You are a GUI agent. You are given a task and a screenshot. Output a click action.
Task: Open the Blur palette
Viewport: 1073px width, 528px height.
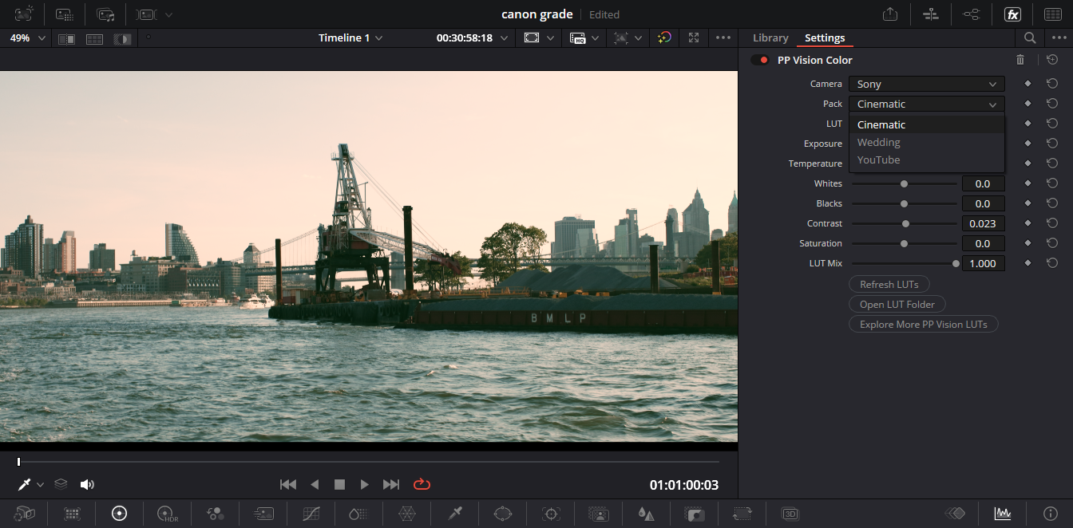click(647, 514)
